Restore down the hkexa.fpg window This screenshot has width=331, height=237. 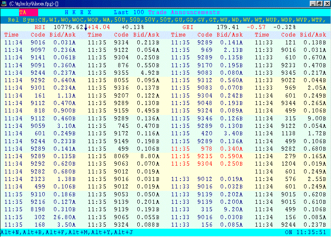pyautogui.click(x=319, y=4)
